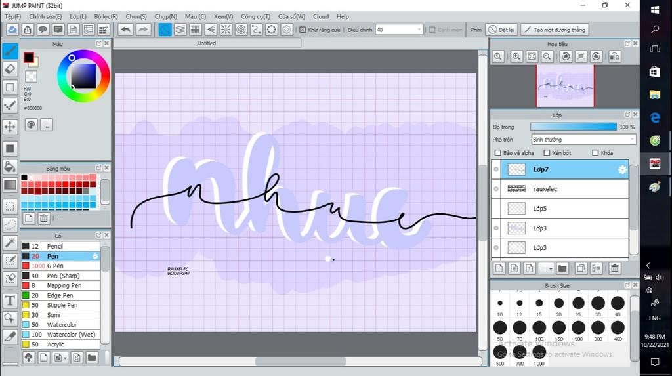Click the cloud save icon in toolbar
672x376 pixels.
[12, 30]
